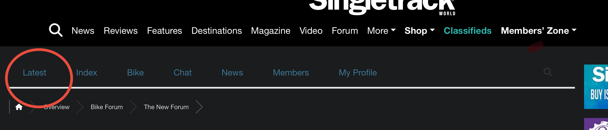The image size is (608, 130).
Task: Switch to the Index forum tab
Action: point(87,73)
